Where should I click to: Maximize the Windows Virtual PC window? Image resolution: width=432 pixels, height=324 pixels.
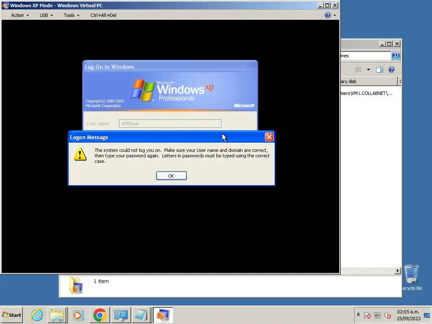point(327,5)
